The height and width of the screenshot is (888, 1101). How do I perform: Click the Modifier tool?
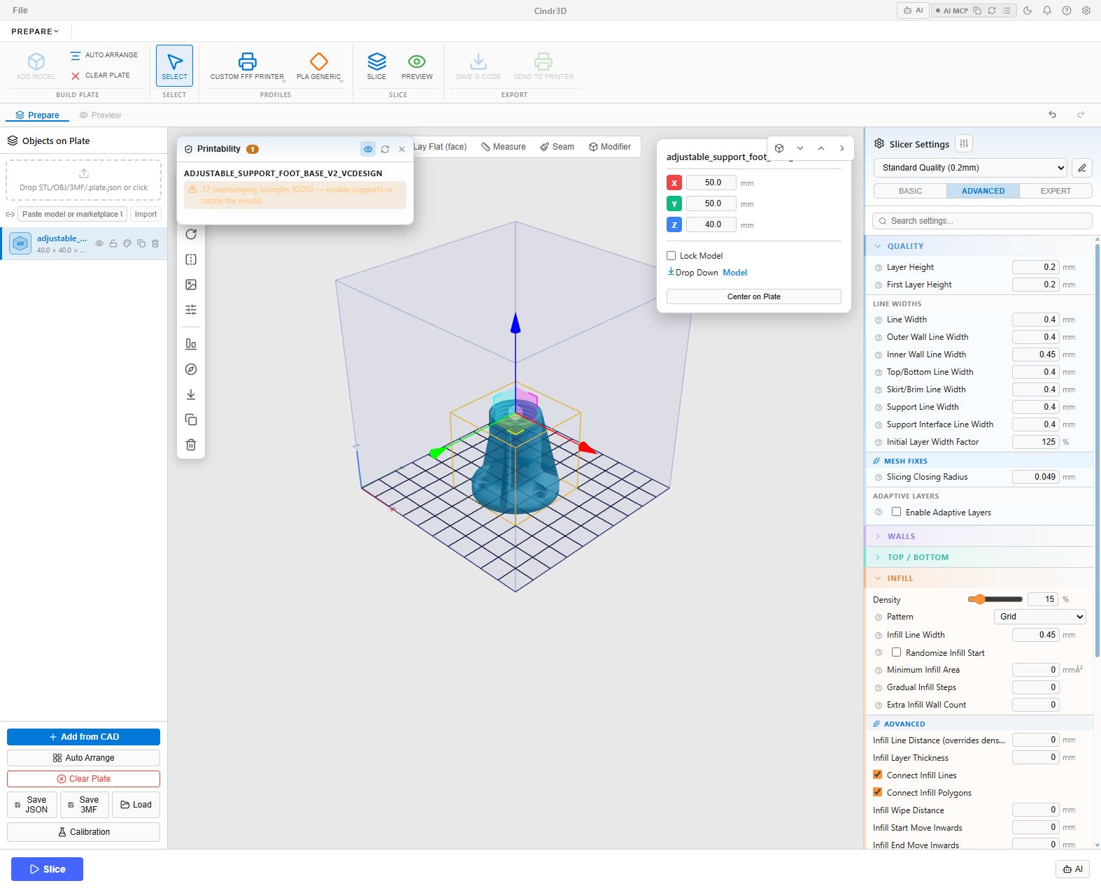coord(610,147)
